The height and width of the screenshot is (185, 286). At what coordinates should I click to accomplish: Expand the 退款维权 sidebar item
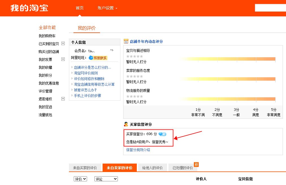pos(63,99)
